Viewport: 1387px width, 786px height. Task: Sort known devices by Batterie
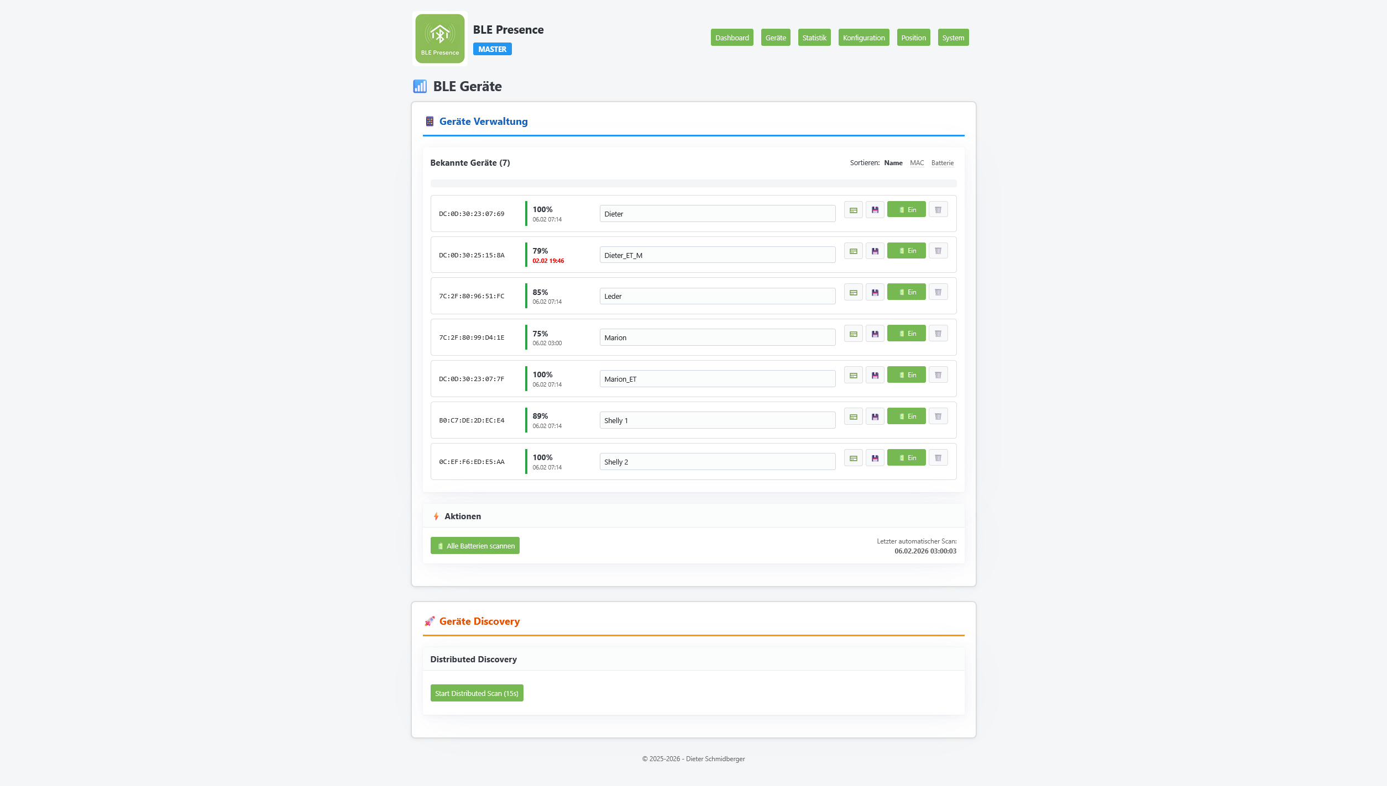942,163
